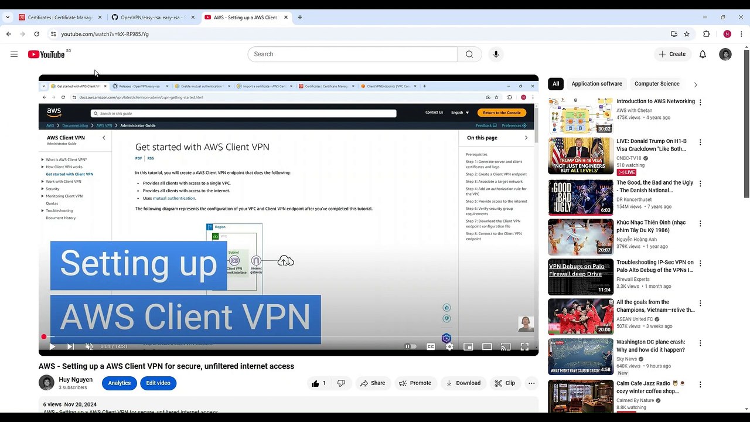Open the Create menu
750x422 pixels.
tap(671, 54)
